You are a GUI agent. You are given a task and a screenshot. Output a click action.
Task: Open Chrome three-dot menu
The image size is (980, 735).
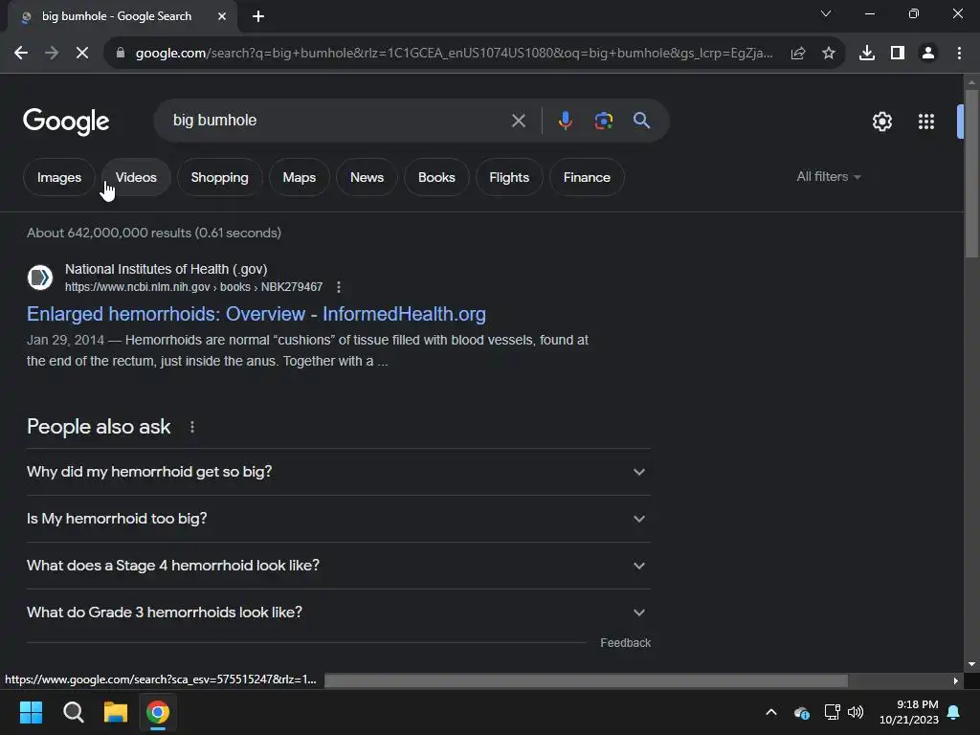point(959,54)
